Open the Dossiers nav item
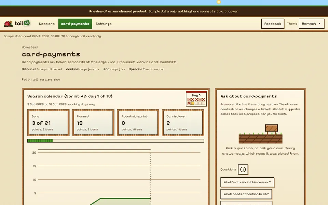 point(47,24)
